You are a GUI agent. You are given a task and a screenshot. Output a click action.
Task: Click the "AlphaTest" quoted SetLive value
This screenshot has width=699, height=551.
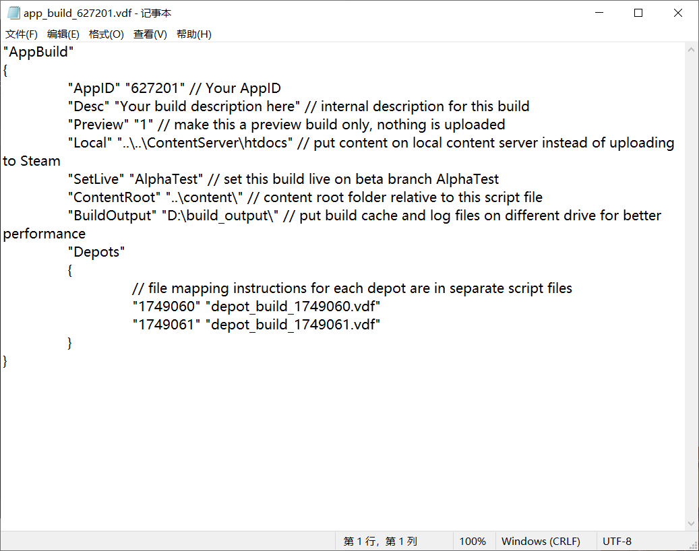[166, 179]
